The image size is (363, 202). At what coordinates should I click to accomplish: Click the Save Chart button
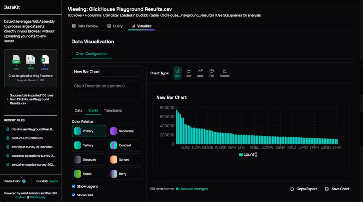337,189
